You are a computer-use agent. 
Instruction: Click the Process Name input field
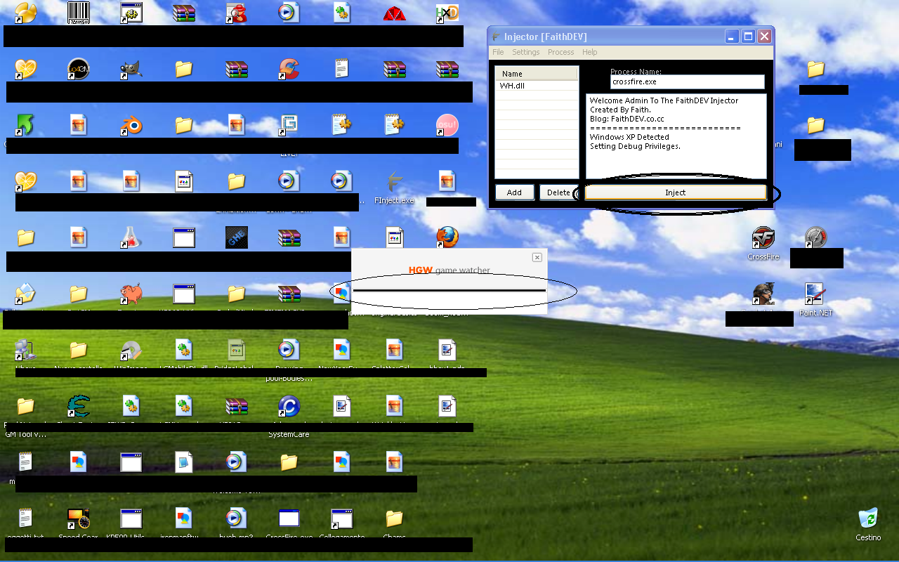tap(687, 82)
